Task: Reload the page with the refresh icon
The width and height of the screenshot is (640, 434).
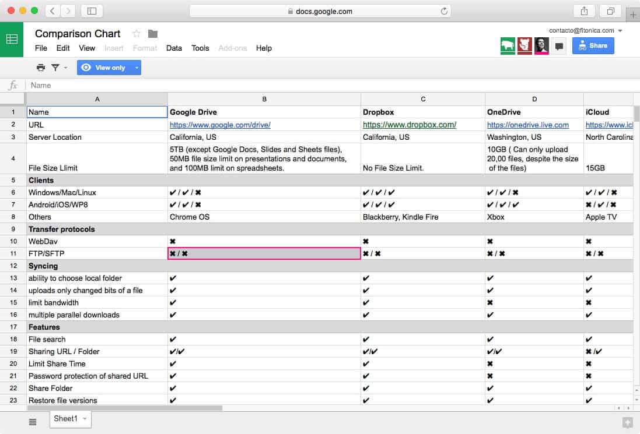Action: pyautogui.click(x=444, y=11)
